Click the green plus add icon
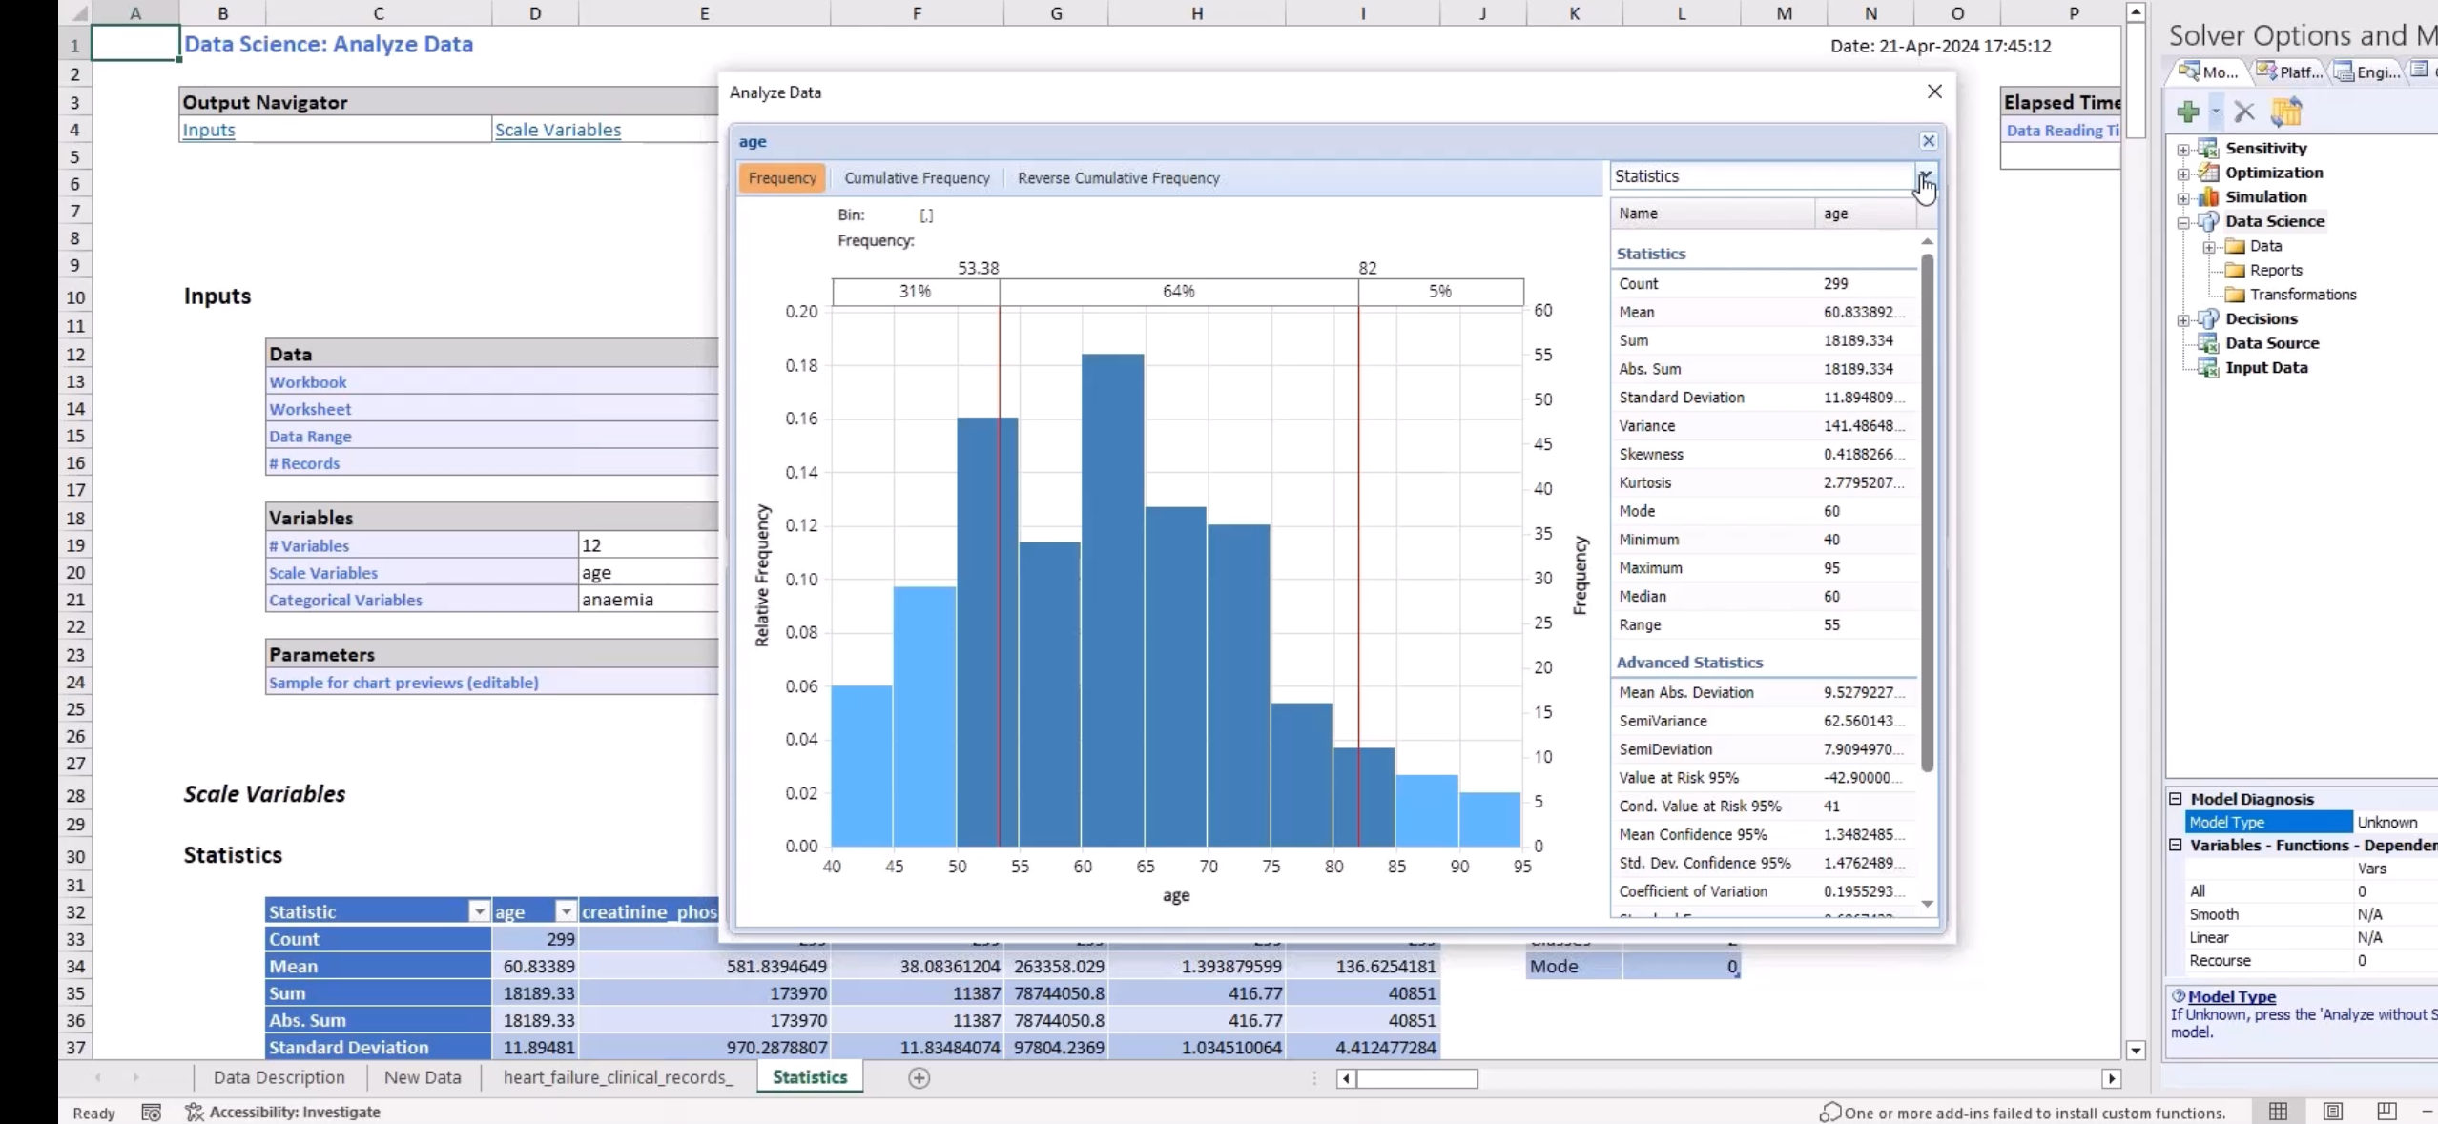The width and height of the screenshot is (2438, 1124). point(2188,112)
